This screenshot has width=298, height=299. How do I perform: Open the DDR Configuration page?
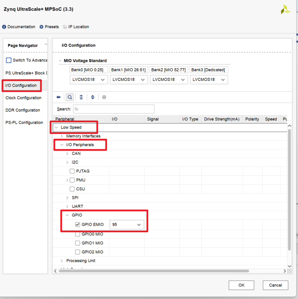pyautogui.click(x=23, y=110)
